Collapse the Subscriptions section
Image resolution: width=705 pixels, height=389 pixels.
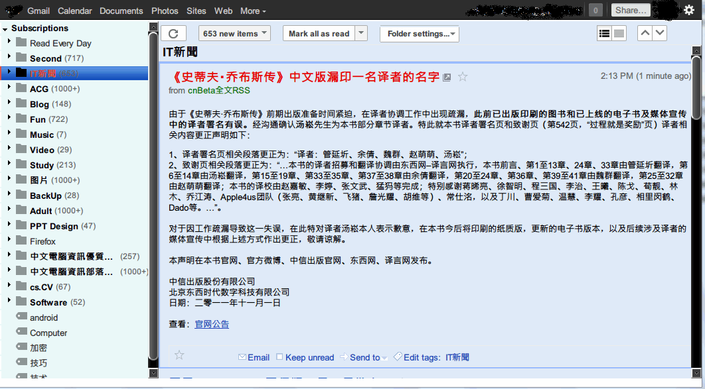5,28
